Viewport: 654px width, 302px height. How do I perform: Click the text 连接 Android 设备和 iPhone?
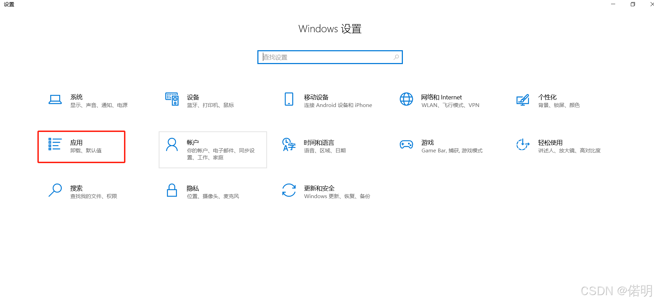coord(338,105)
